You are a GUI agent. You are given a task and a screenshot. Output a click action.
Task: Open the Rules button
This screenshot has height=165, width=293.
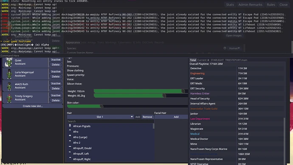[x=271, y=5]
